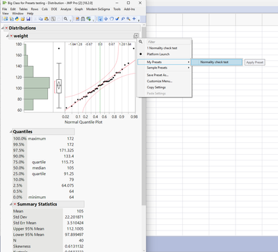Open the Modern SixSigma menu
Image resolution: width=278 pixels, height=252 pixels.
click(x=98, y=9)
